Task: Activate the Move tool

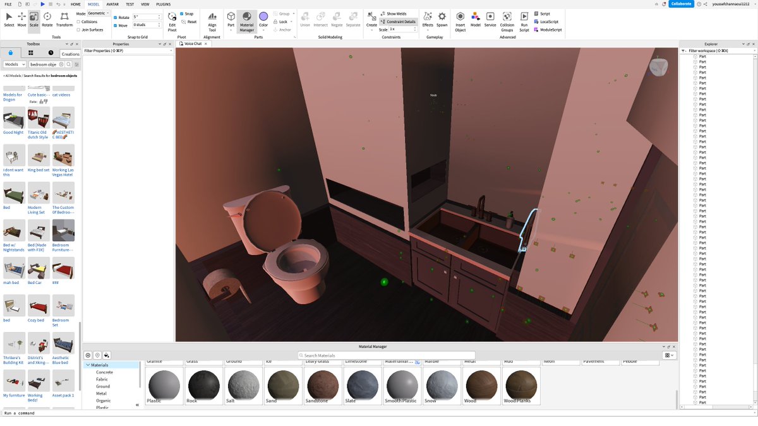Action: [21, 19]
